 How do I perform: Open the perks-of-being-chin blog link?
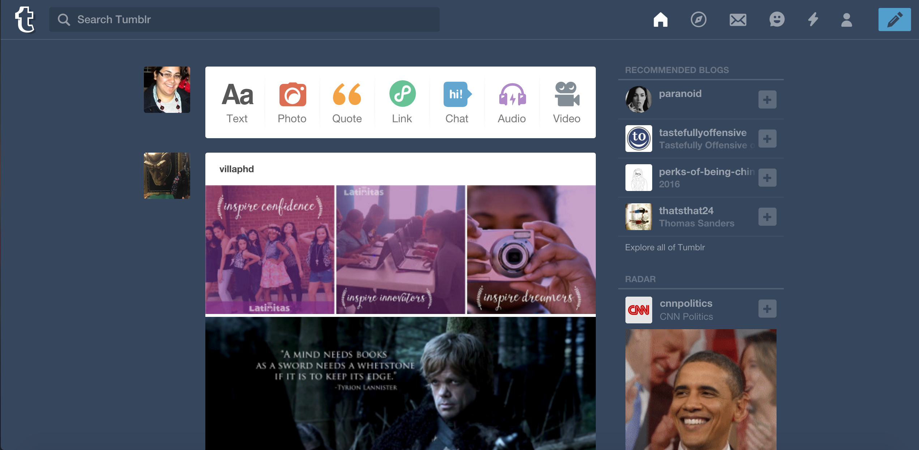[x=707, y=171]
